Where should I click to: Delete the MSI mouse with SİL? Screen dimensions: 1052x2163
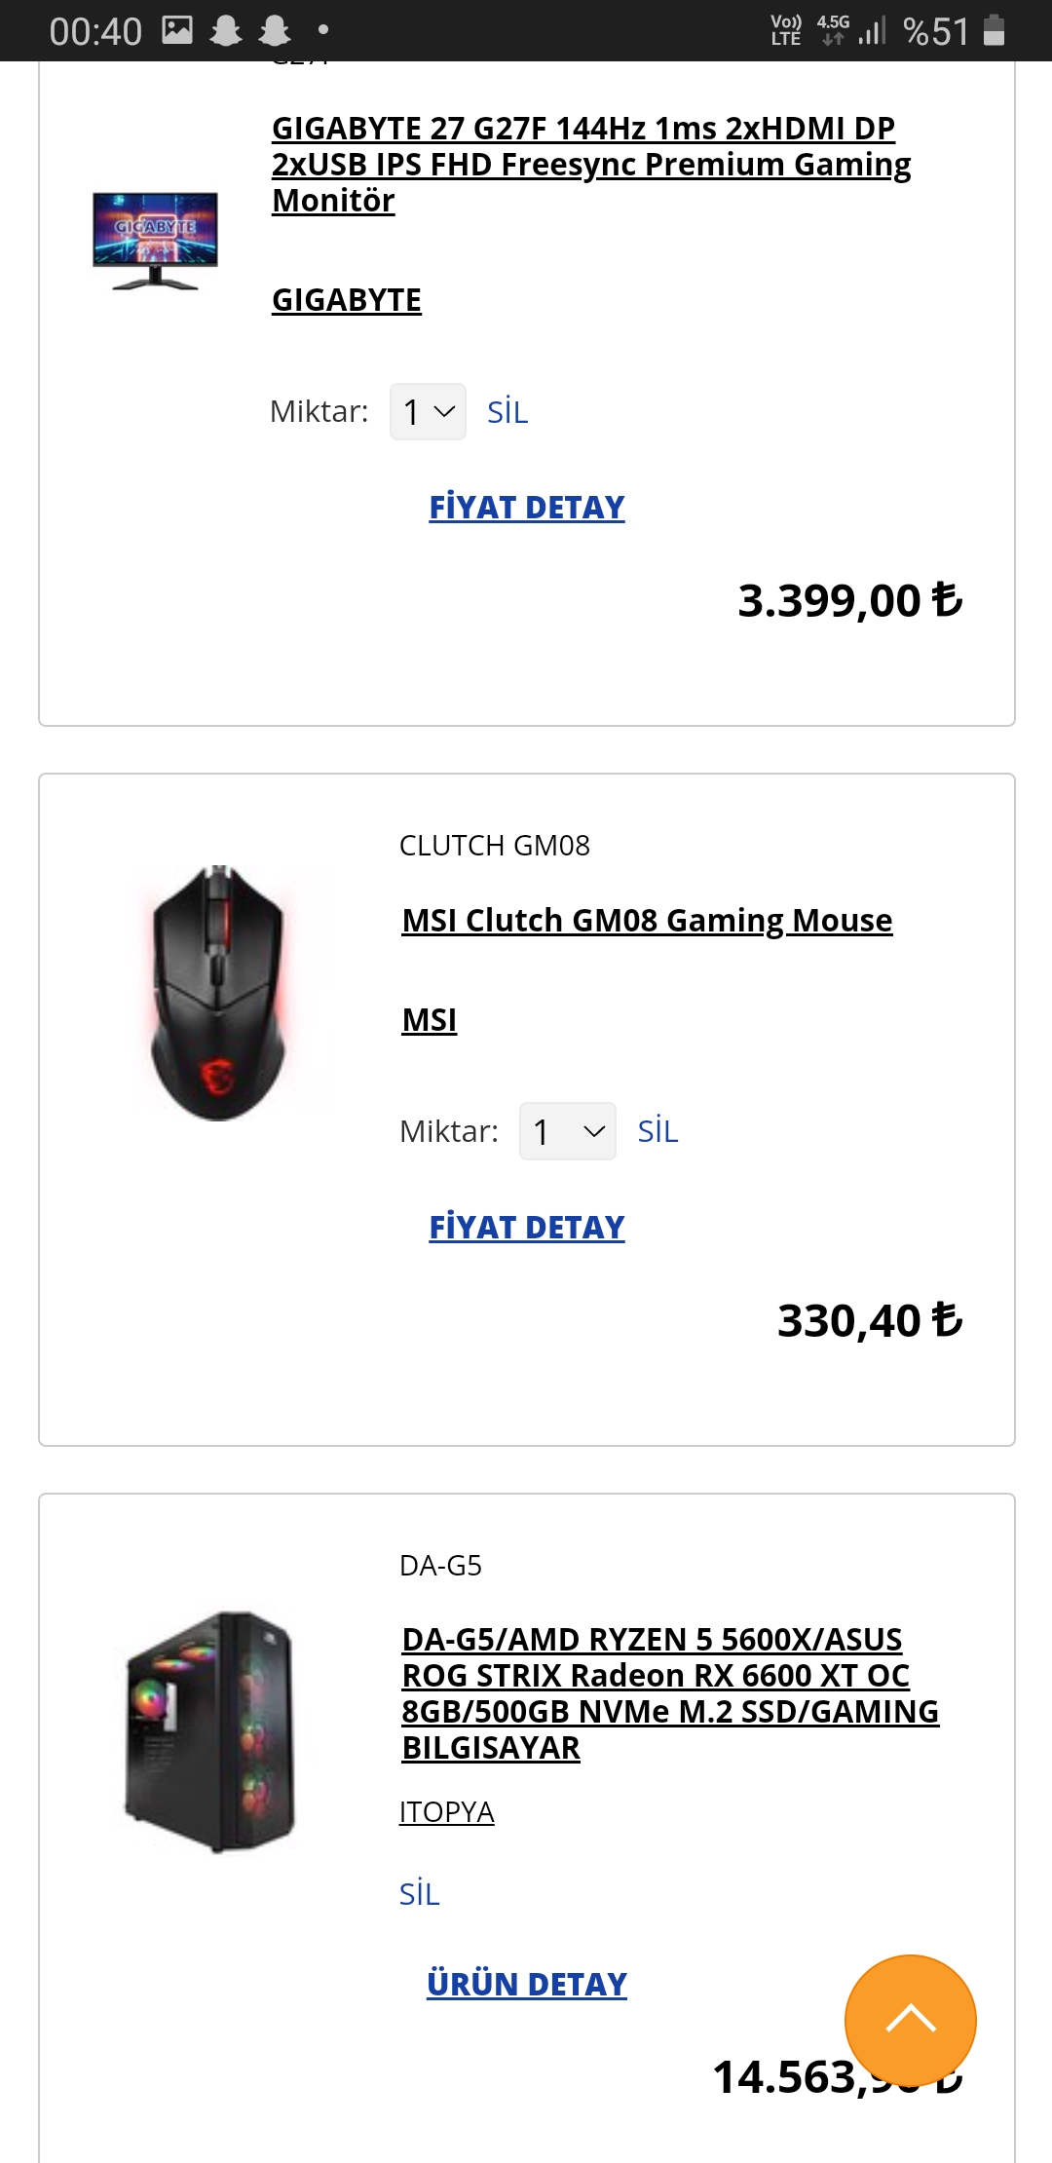click(x=657, y=1131)
